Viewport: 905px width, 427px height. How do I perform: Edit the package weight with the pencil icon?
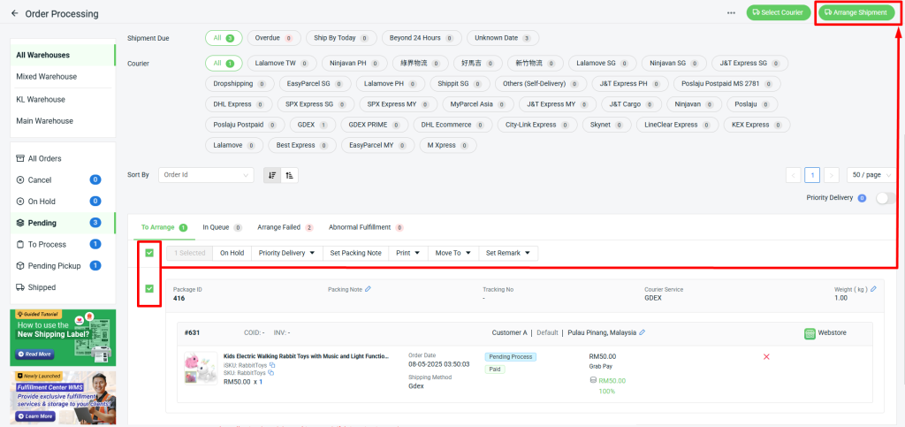pyautogui.click(x=873, y=289)
